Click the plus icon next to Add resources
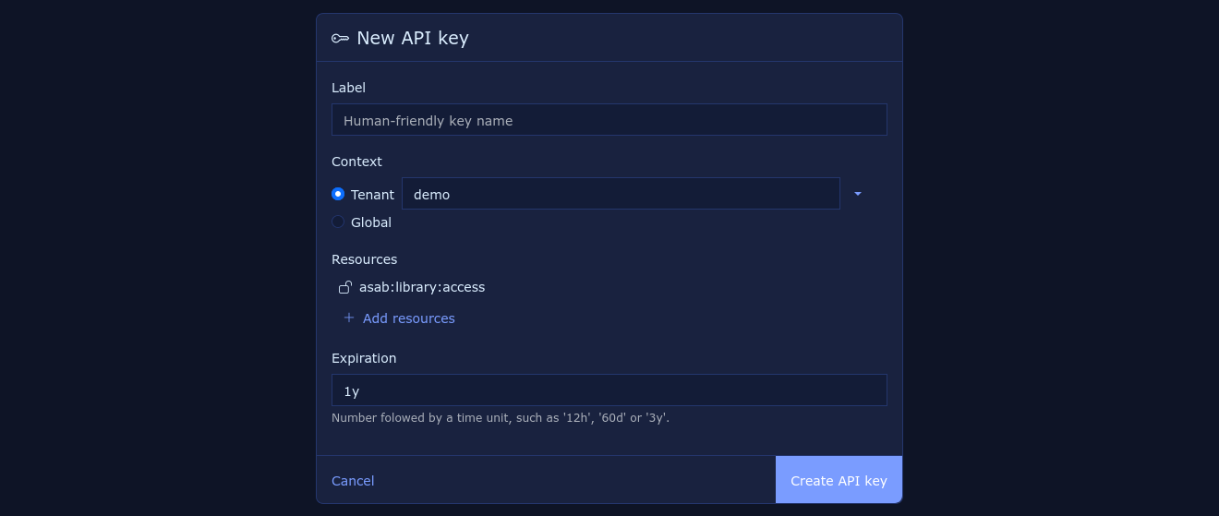The image size is (1219, 516). (349, 318)
